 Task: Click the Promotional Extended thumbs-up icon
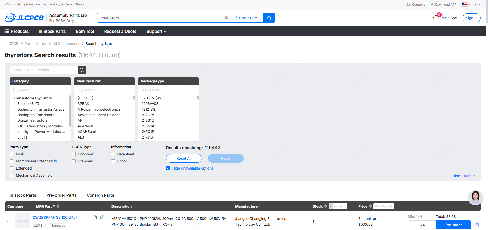point(55,161)
